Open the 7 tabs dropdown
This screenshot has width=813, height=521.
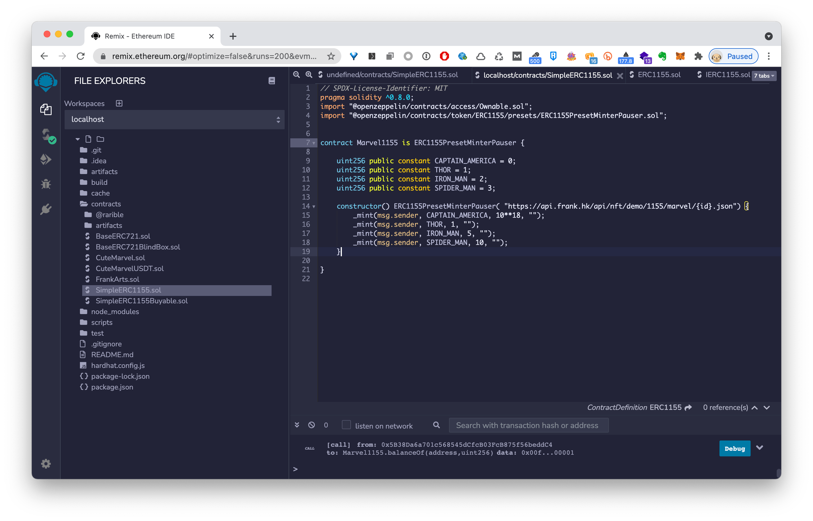pos(764,76)
